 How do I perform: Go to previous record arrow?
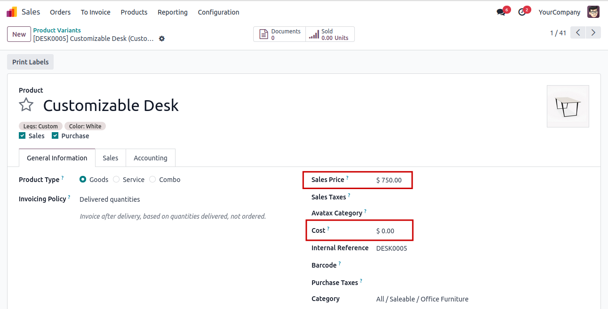point(578,32)
